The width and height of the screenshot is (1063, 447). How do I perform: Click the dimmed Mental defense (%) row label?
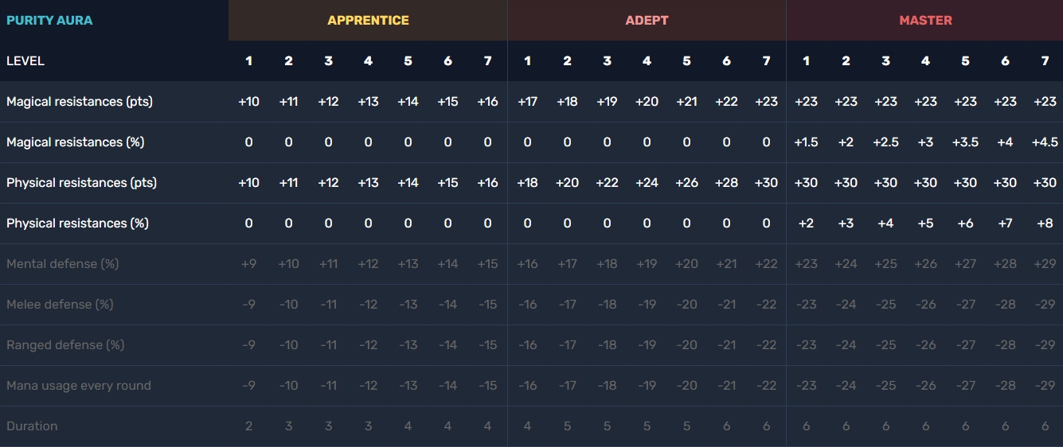[62, 264]
